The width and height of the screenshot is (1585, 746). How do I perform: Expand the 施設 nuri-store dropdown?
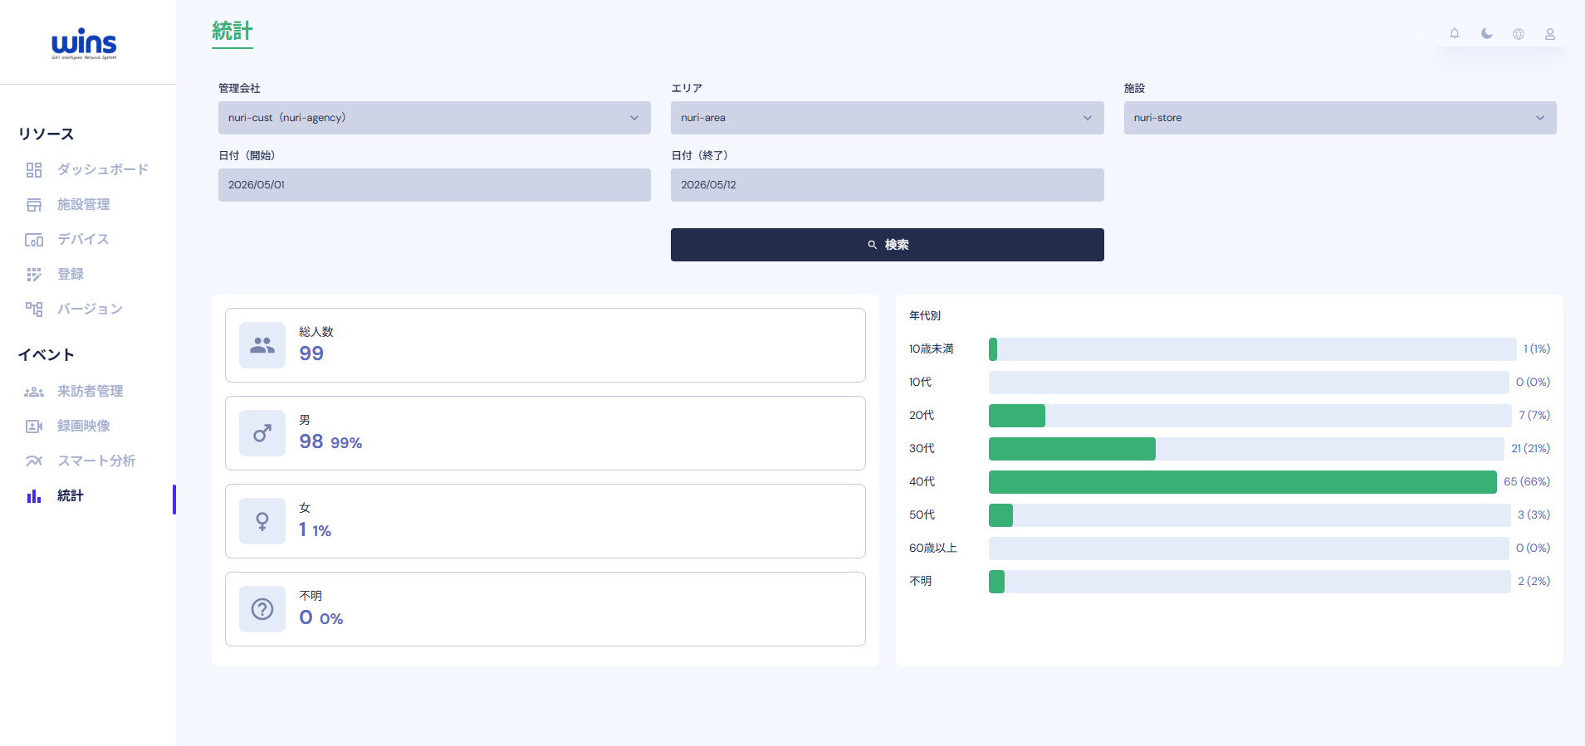1340,118
